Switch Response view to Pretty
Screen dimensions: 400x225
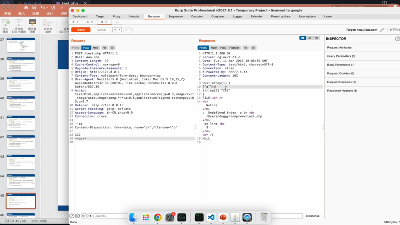coord(203,48)
